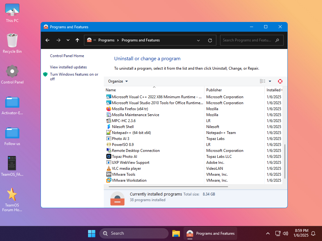Image resolution: width=322 pixels, height=241 pixels.
Task: Open Control Panel Home link
Action: point(67,56)
